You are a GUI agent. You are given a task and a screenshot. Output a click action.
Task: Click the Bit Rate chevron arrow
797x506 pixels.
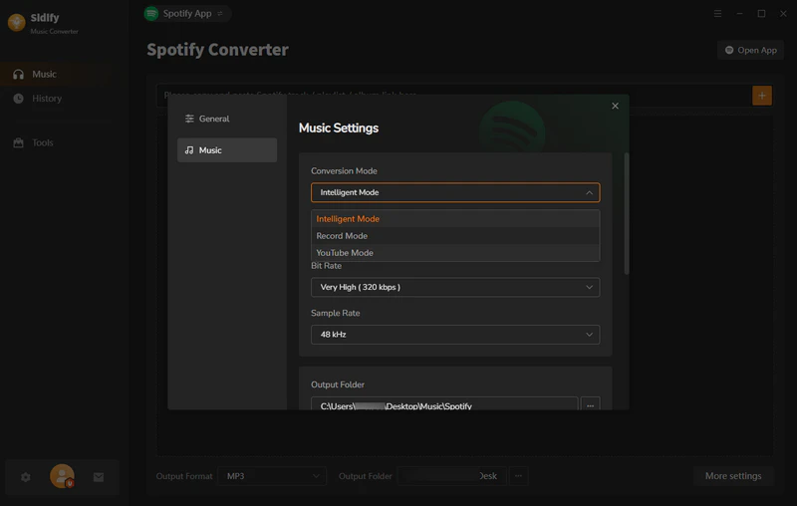tap(589, 288)
